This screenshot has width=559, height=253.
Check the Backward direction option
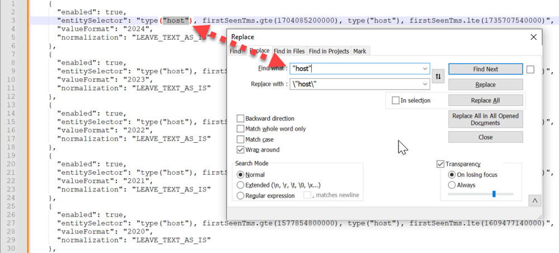point(241,119)
